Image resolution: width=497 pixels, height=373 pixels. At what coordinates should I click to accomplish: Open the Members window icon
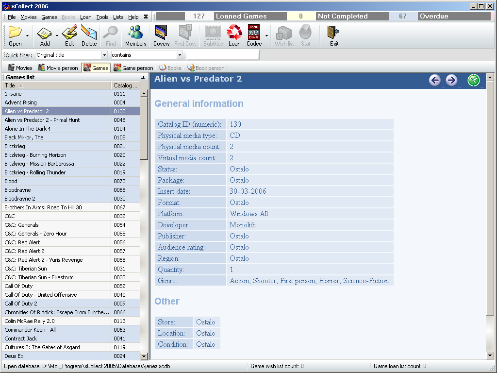(135, 35)
